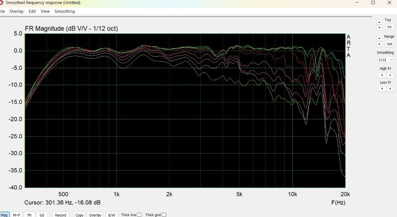Viewport: 397px width, 217px height.
Task: Open the View menu
Action: click(x=45, y=11)
